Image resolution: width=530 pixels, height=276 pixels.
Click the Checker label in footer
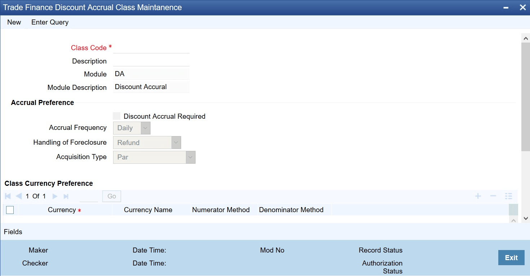tap(35, 263)
